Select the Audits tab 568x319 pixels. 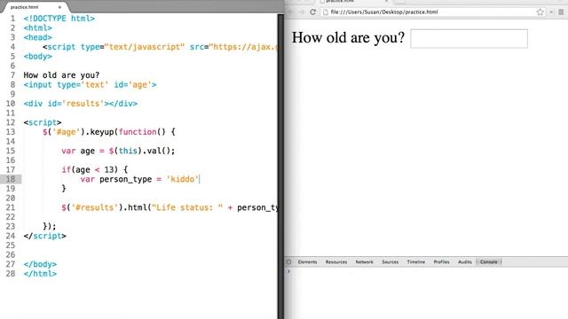(x=465, y=262)
